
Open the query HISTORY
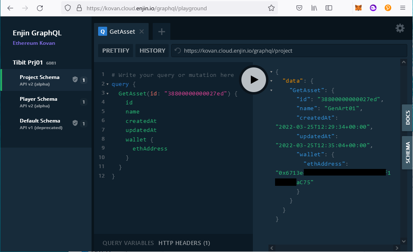tap(152, 51)
